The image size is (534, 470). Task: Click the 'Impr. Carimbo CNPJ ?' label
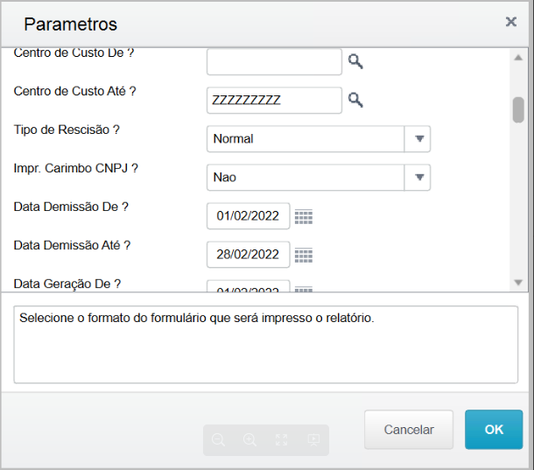coord(75,168)
